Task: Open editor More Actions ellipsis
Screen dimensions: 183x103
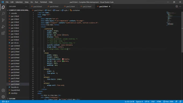Action: pyautogui.click(x=180, y=6)
